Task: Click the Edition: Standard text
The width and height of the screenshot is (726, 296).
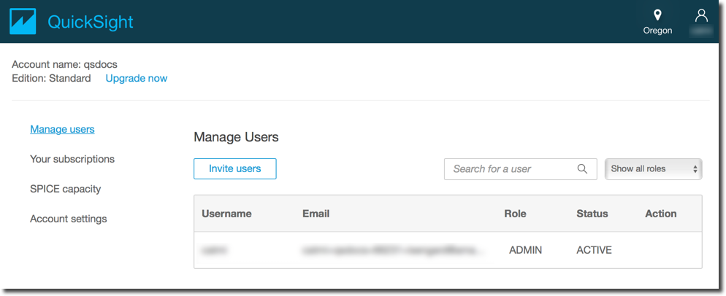Action: (x=51, y=78)
